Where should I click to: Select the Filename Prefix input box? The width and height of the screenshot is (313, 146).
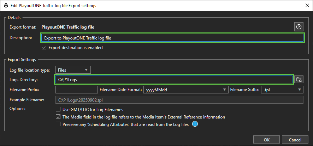76,90
